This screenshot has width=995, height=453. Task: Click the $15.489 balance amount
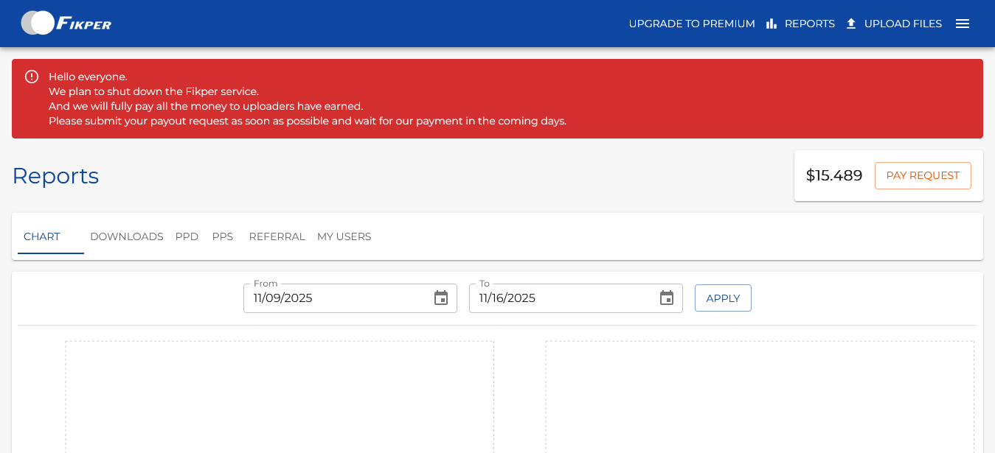pos(834,175)
